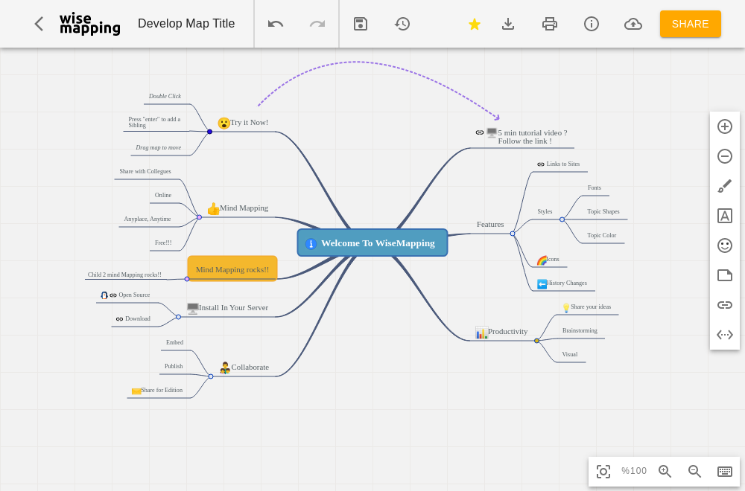Select the "Share with Collegues" topic
The width and height of the screenshot is (745, 491).
pyautogui.click(x=145, y=171)
